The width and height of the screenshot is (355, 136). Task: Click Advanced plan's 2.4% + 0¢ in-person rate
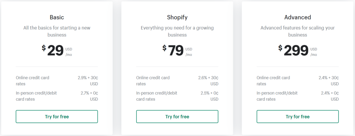[330, 96]
